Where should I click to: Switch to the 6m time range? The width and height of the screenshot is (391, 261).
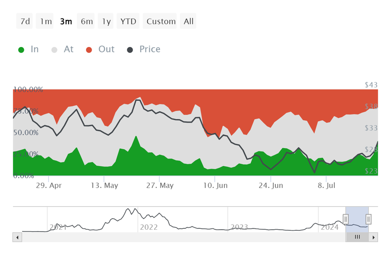[x=86, y=21]
